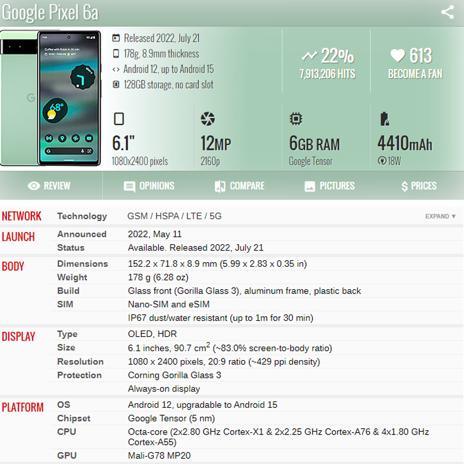Click the share icon in header

tap(447, 12)
